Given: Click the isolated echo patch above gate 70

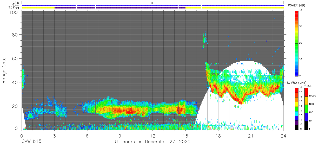Looking at the screenshot, I should 204,40.
